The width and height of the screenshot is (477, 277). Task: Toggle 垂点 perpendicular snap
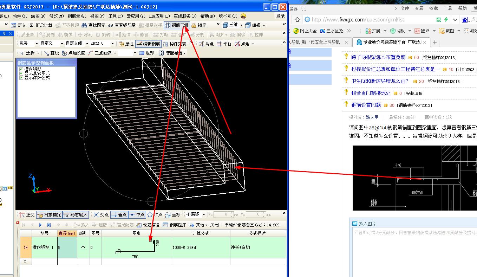click(119, 215)
